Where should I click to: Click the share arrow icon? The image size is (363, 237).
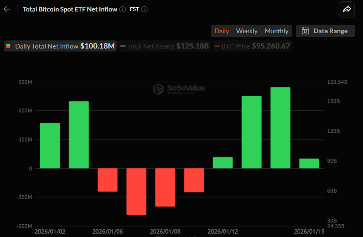347,9
